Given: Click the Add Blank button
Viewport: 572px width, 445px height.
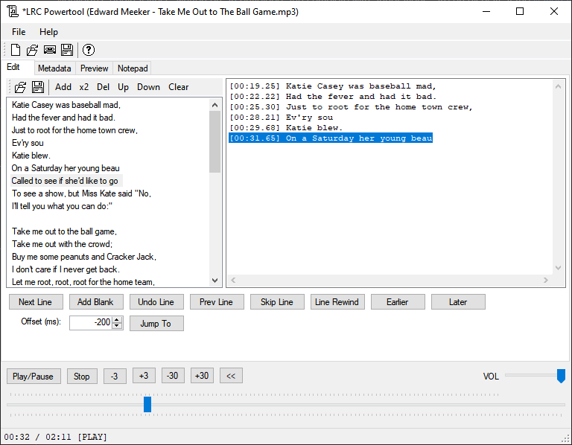Looking at the screenshot, I should click(x=96, y=302).
